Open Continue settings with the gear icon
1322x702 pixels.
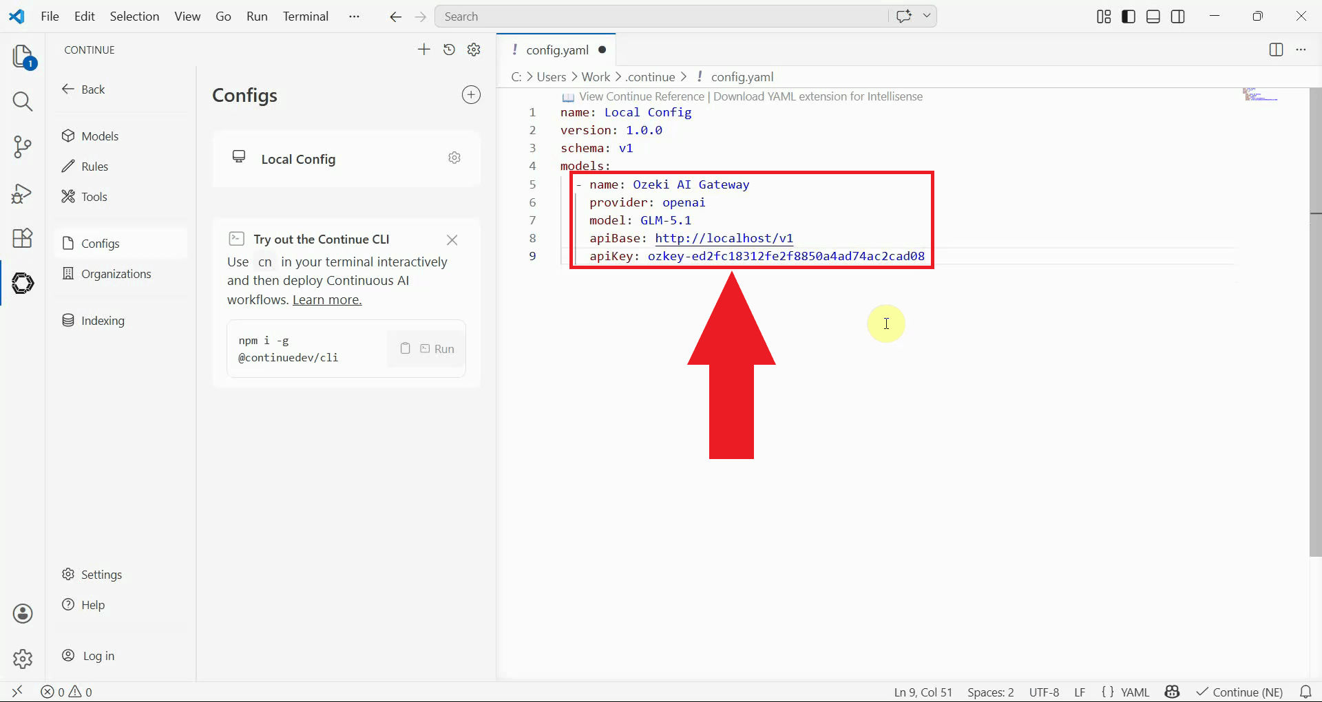coord(474,50)
